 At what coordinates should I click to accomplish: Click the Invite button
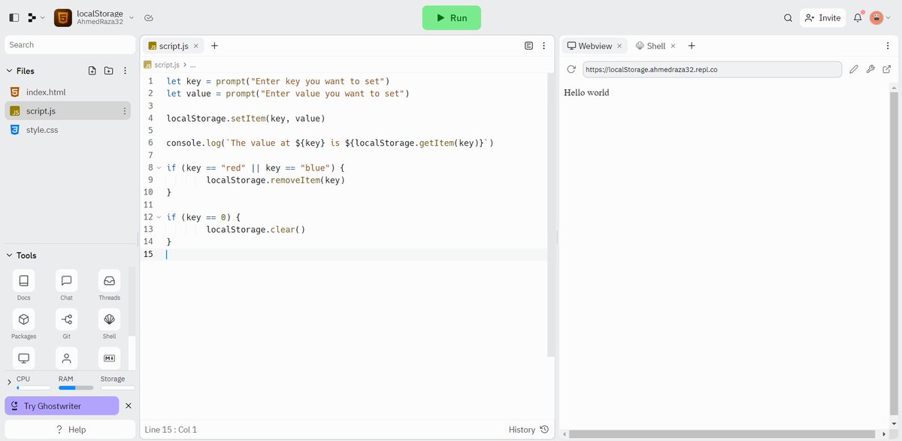822,17
